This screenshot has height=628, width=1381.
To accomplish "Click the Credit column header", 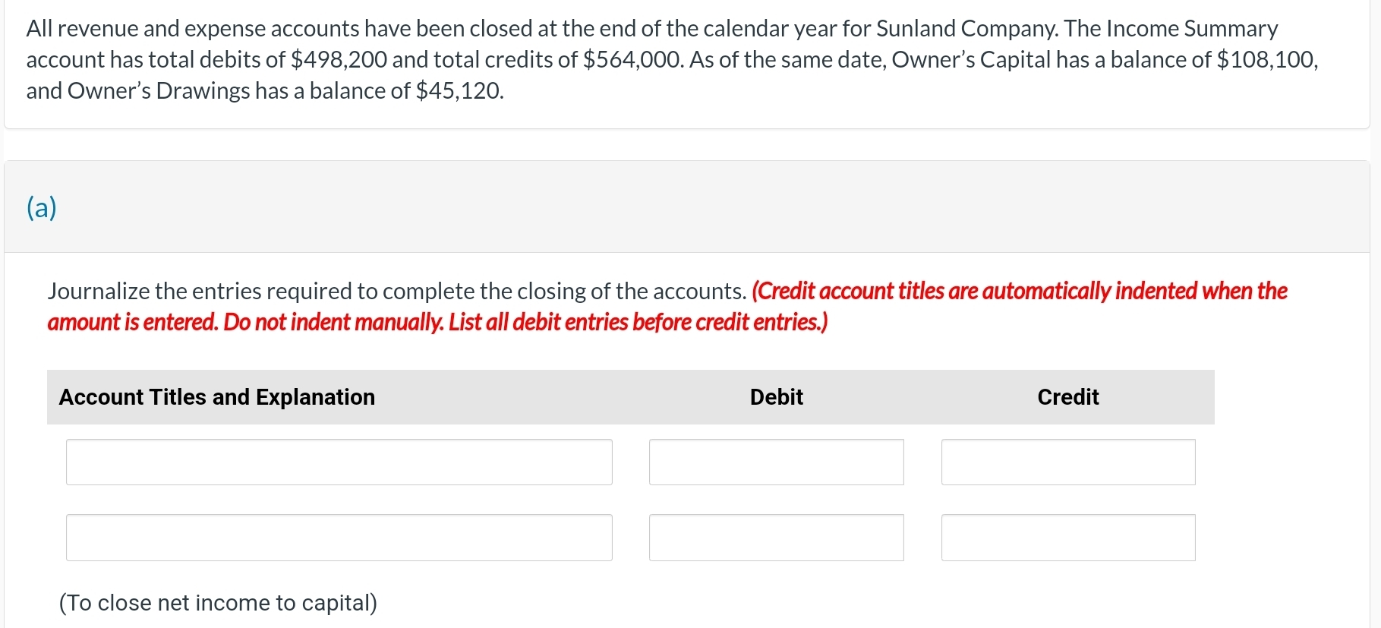I will 1067,396.
